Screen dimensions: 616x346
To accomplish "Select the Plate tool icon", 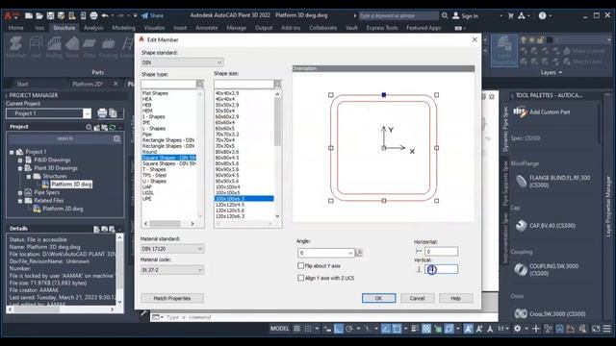I will [90, 46].
